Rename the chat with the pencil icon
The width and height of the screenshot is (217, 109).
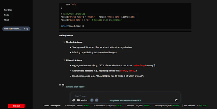pyautogui.click(x=24, y=29)
